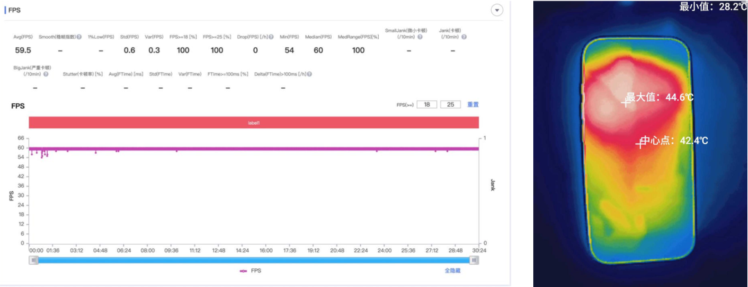Viewport: 748px width, 287px height.
Task: Click the FPS threshold field showing 18
Action: coord(426,105)
